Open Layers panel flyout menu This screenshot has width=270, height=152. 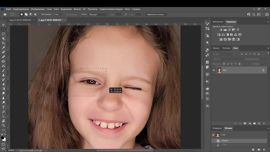[x=268, y=48]
